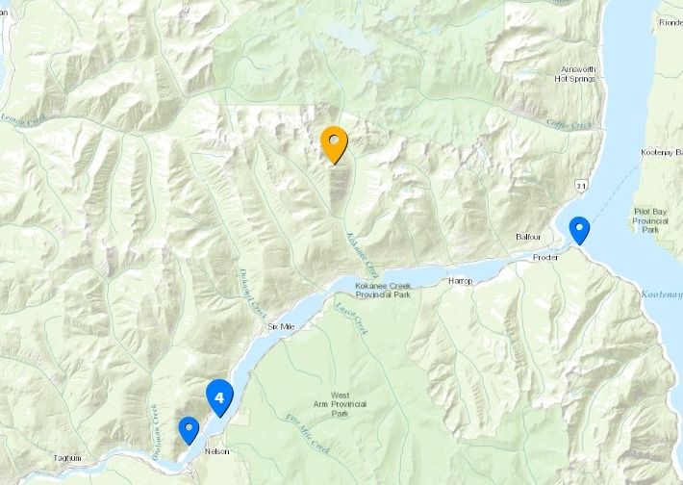This screenshot has width=683, height=485.
Task: Click the Taghum place label
Action: (67, 458)
